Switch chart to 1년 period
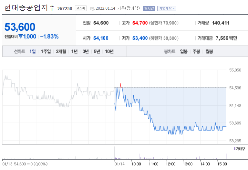Screen dimensions: 248x170 point(74,51)
